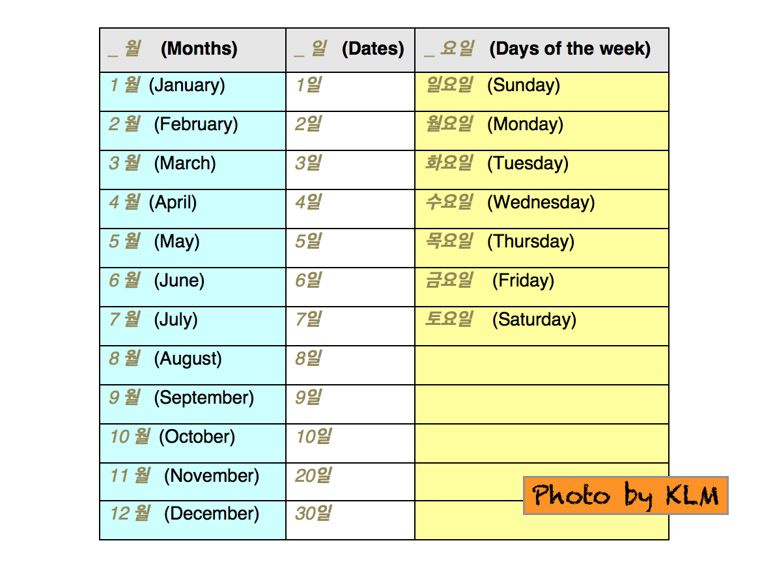775x586 pixels.
Task: Click the June month cell
Action: pos(193,286)
